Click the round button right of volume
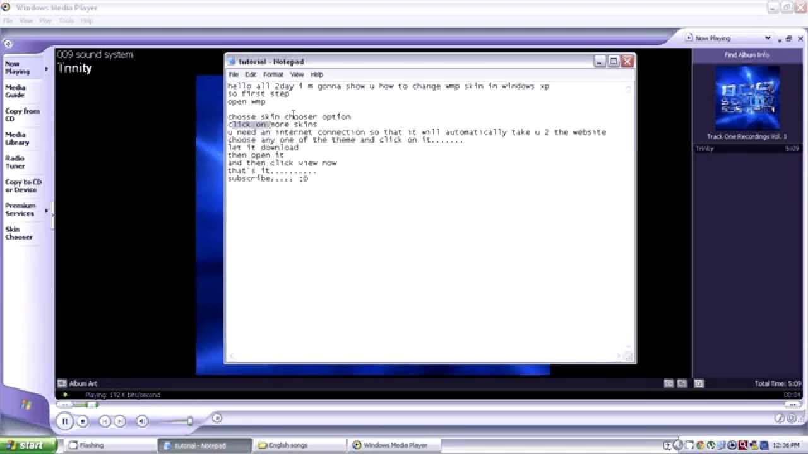The image size is (808, 454). point(217,418)
